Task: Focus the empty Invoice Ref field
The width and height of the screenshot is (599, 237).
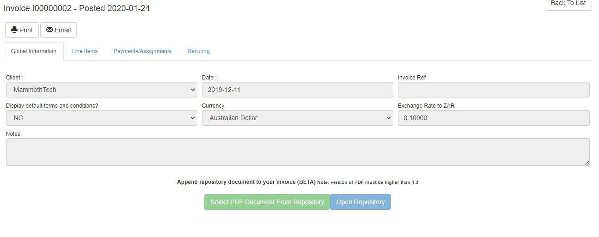Action: click(493, 90)
